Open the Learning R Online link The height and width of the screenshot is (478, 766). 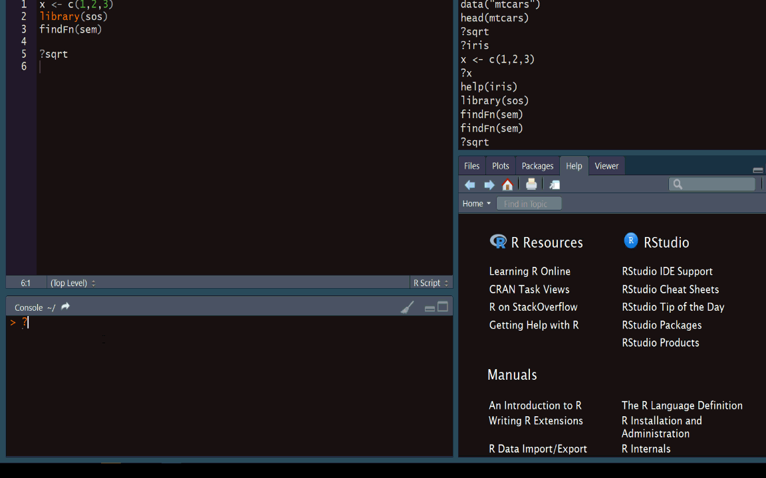[x=529, y=272]
